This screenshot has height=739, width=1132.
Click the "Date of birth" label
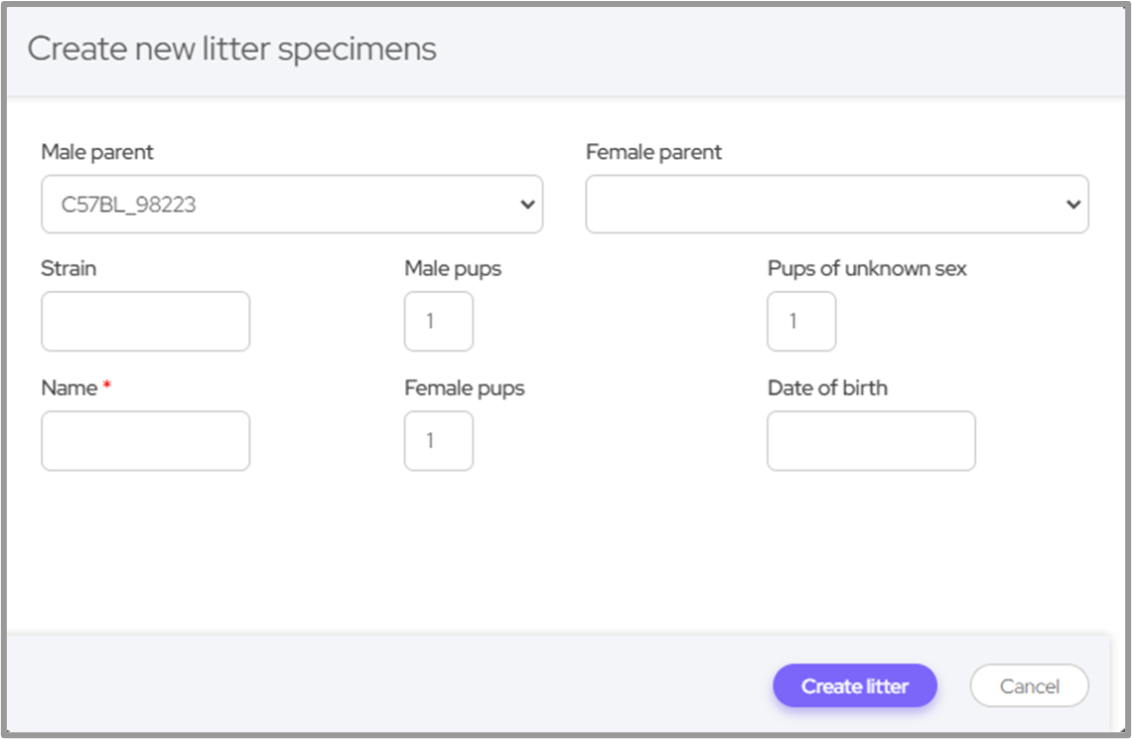coord(827,388)
